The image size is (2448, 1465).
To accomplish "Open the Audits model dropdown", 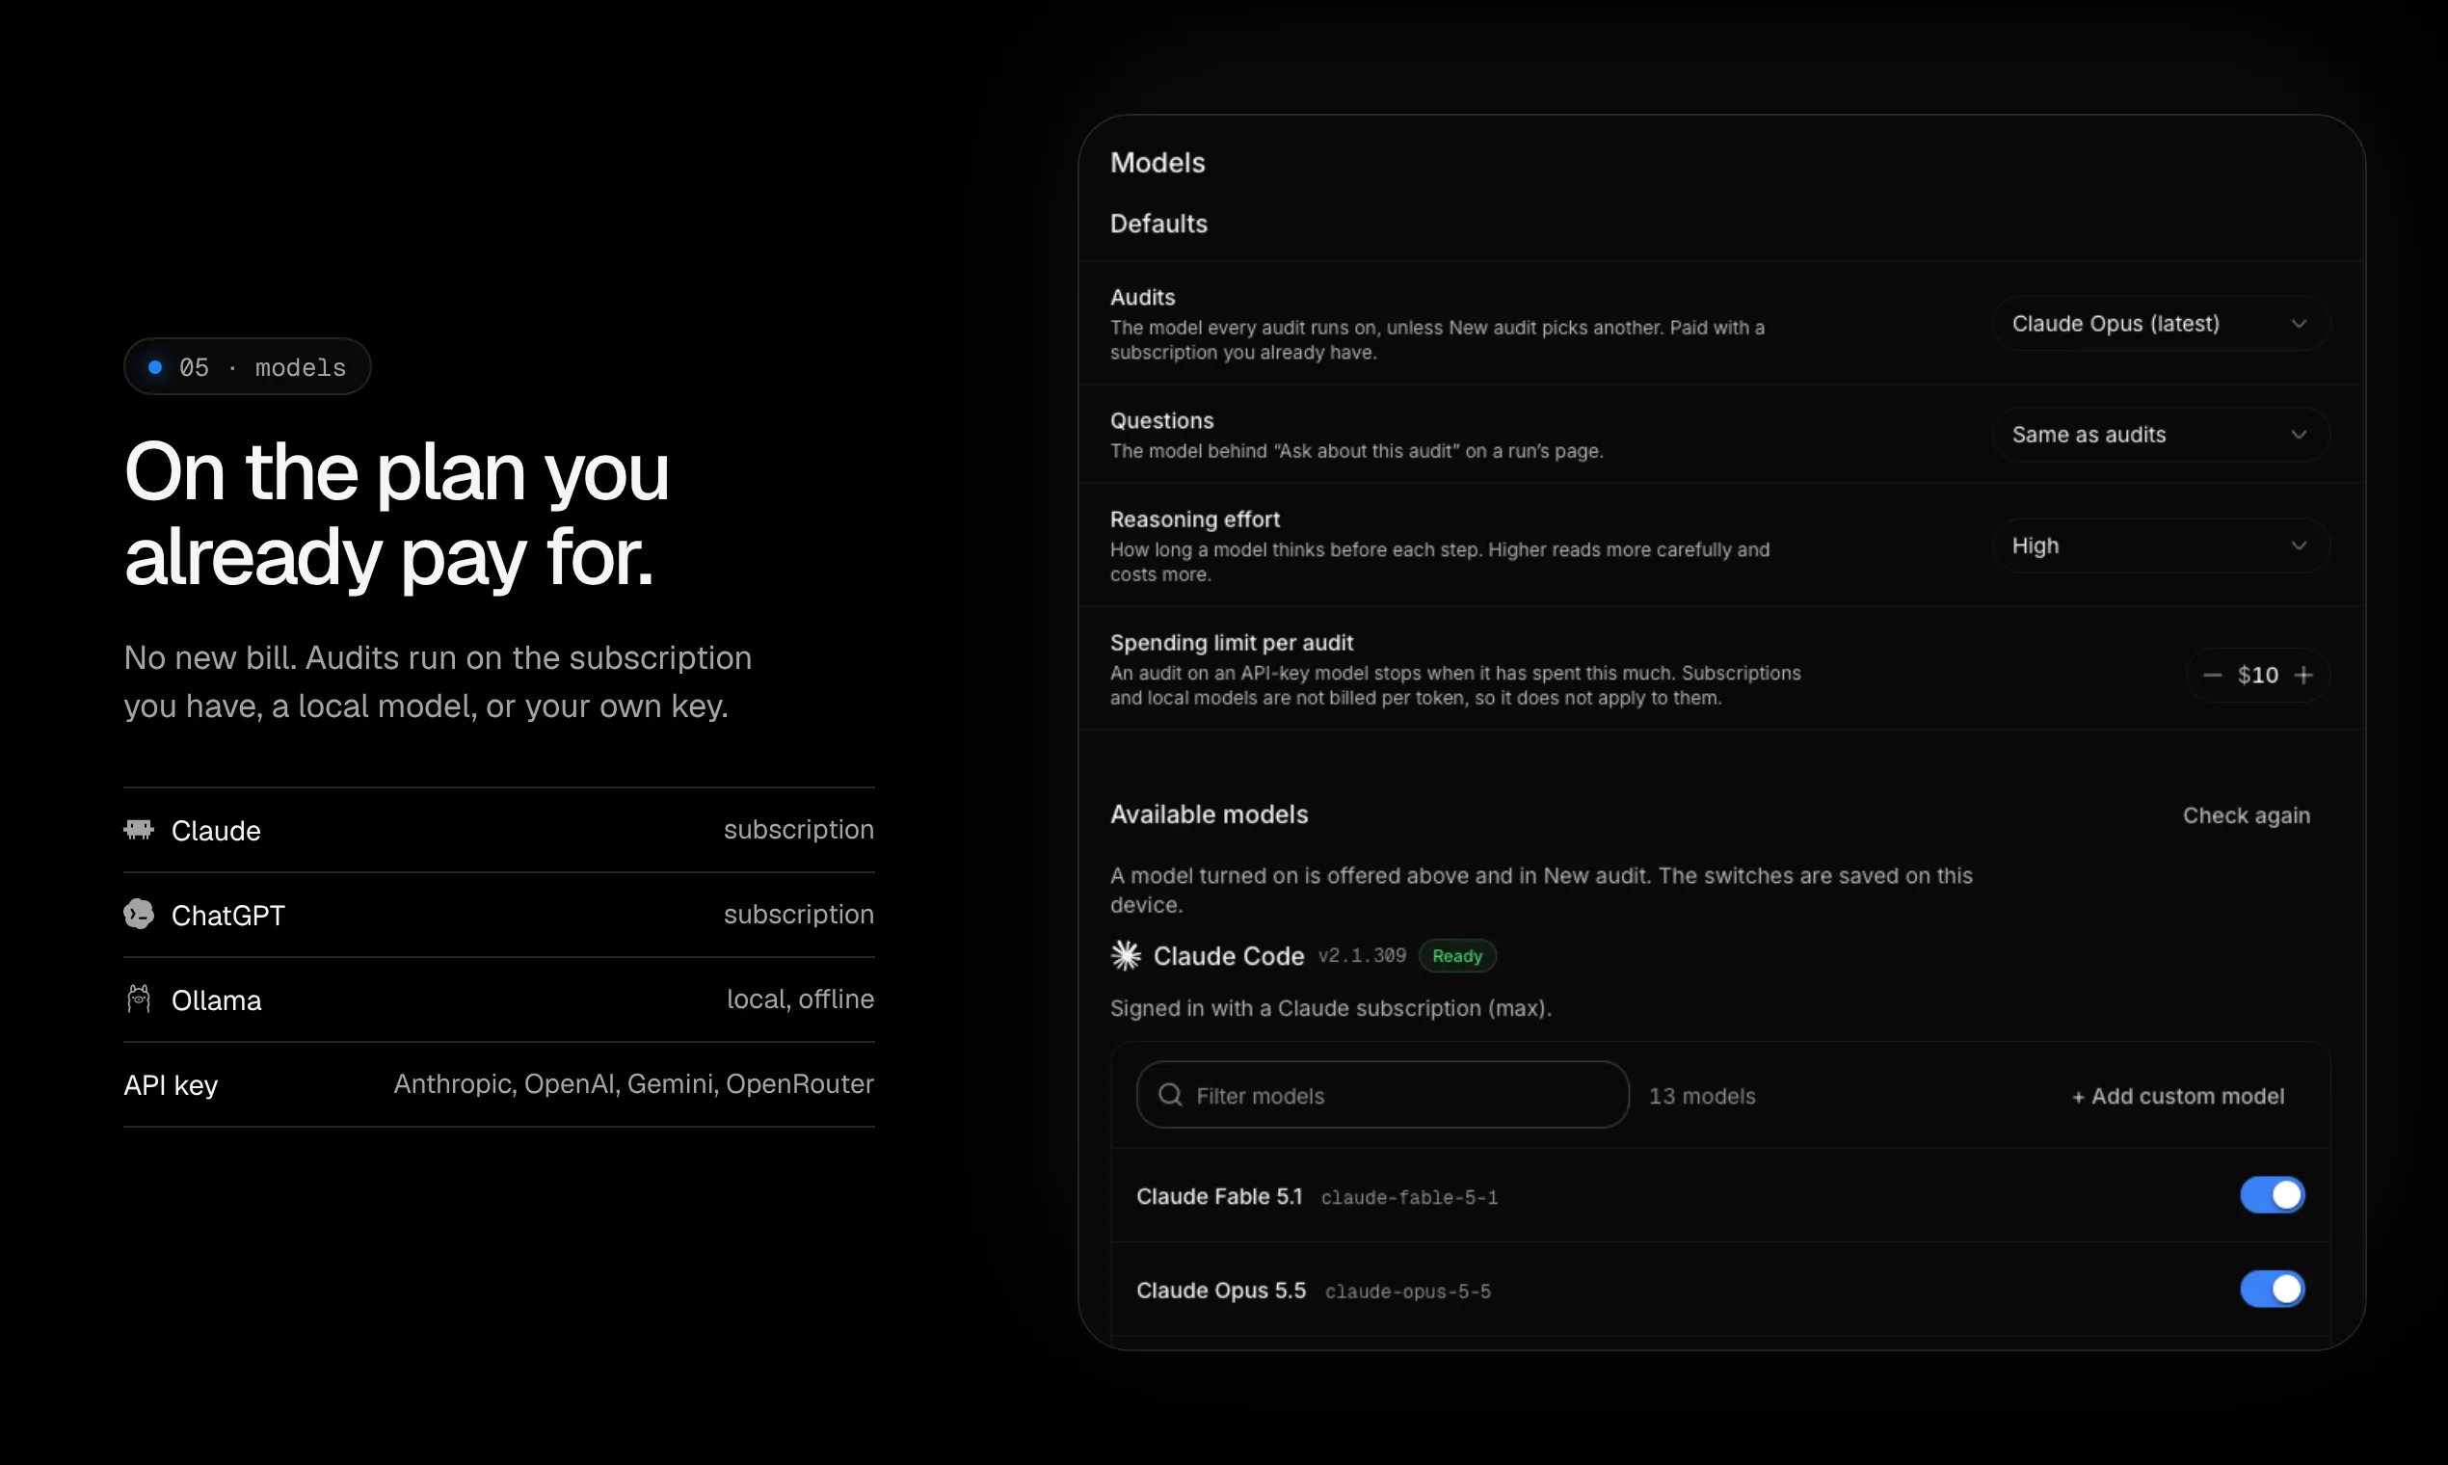I will pos(2160,324).
